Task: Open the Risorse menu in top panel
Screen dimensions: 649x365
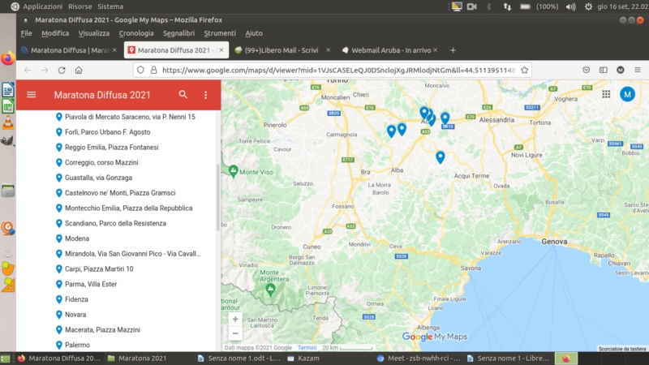Action: [x=80, y=6]
